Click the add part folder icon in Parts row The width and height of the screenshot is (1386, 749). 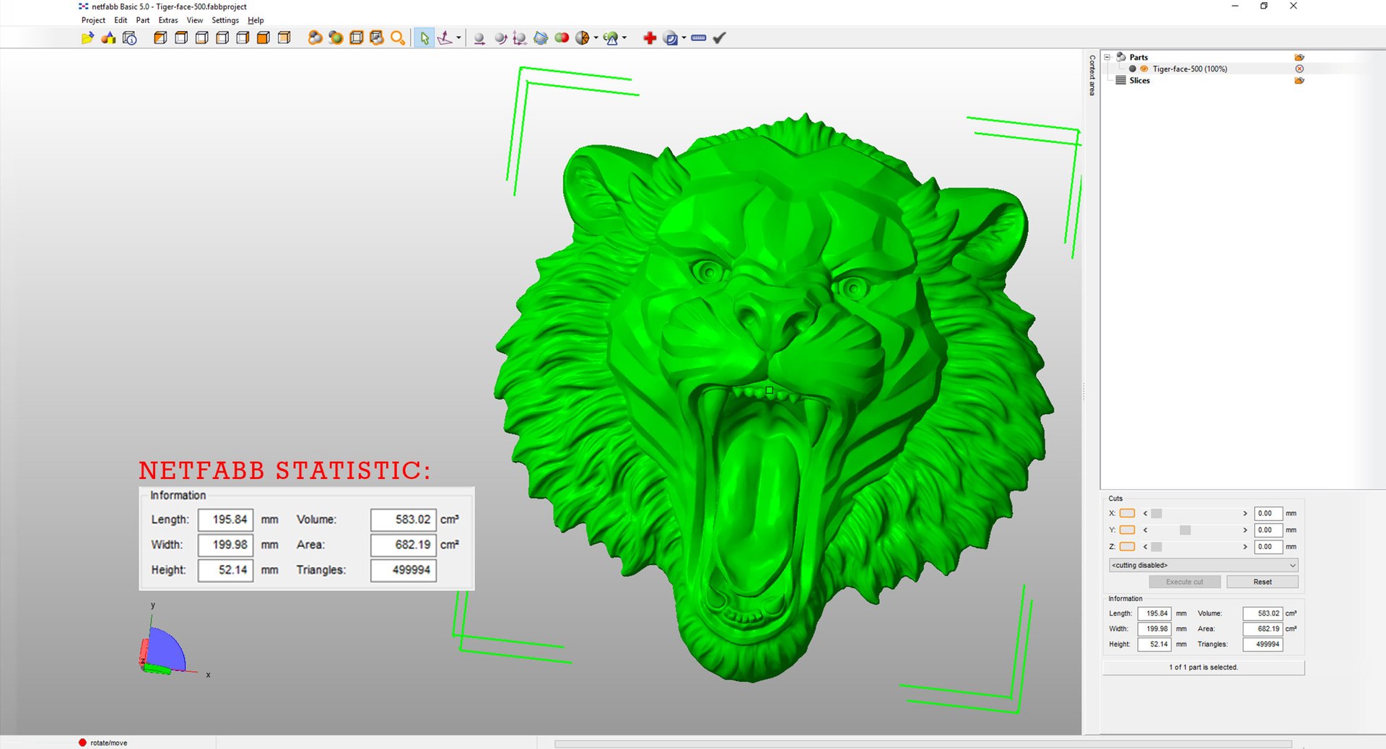(x=1299, y=57)
